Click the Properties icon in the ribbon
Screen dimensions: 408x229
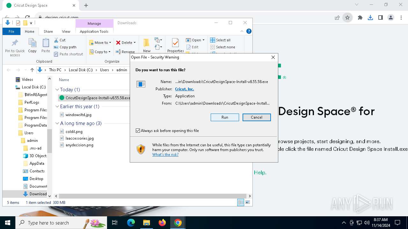tap(176, 45)
